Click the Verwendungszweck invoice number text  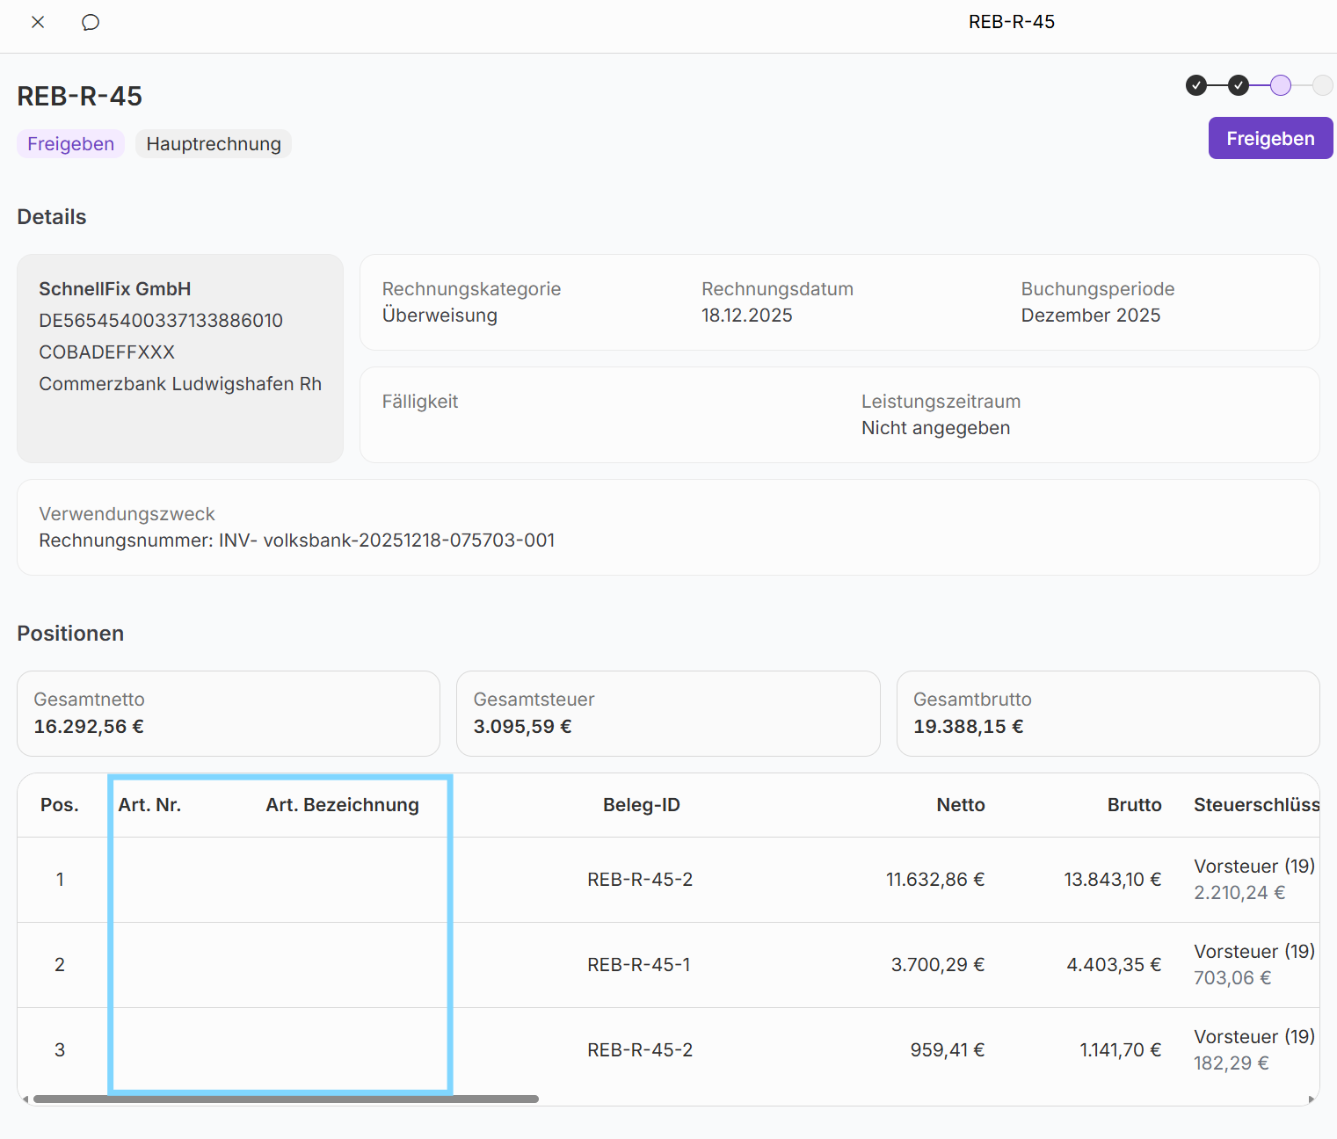click(297, 540)
